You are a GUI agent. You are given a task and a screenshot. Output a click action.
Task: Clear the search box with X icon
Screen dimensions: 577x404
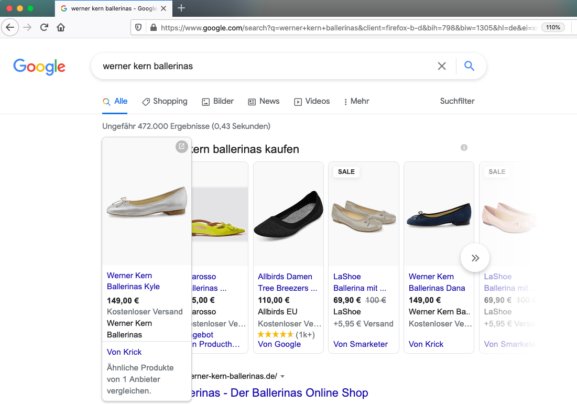[442, 66]
